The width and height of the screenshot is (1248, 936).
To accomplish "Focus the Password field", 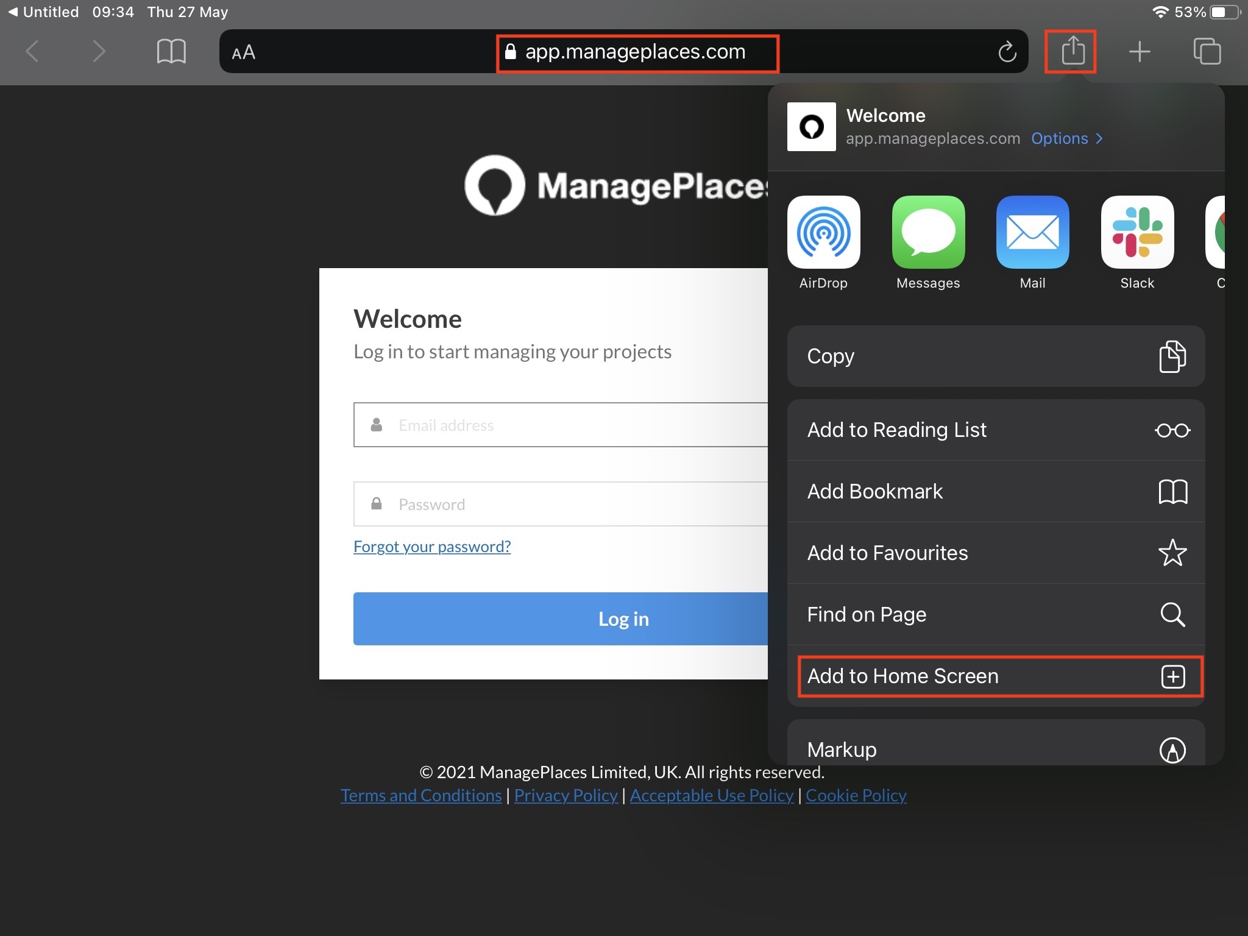I will click(561, 504).
